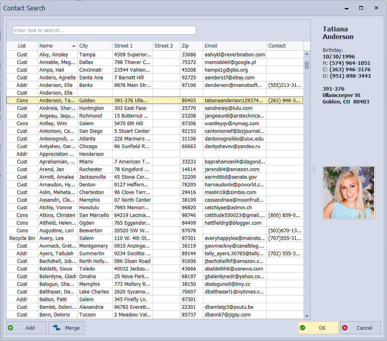Click the Cancel button
This screenshot has height=341, width=387.
360,328
